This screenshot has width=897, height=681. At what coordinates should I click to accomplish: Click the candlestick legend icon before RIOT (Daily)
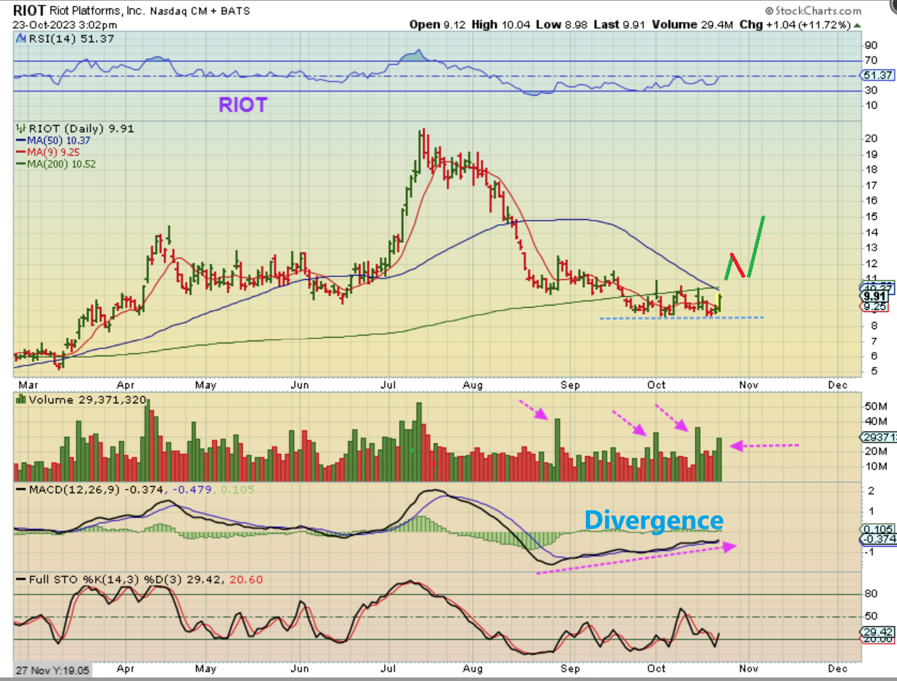coord(21,129)
